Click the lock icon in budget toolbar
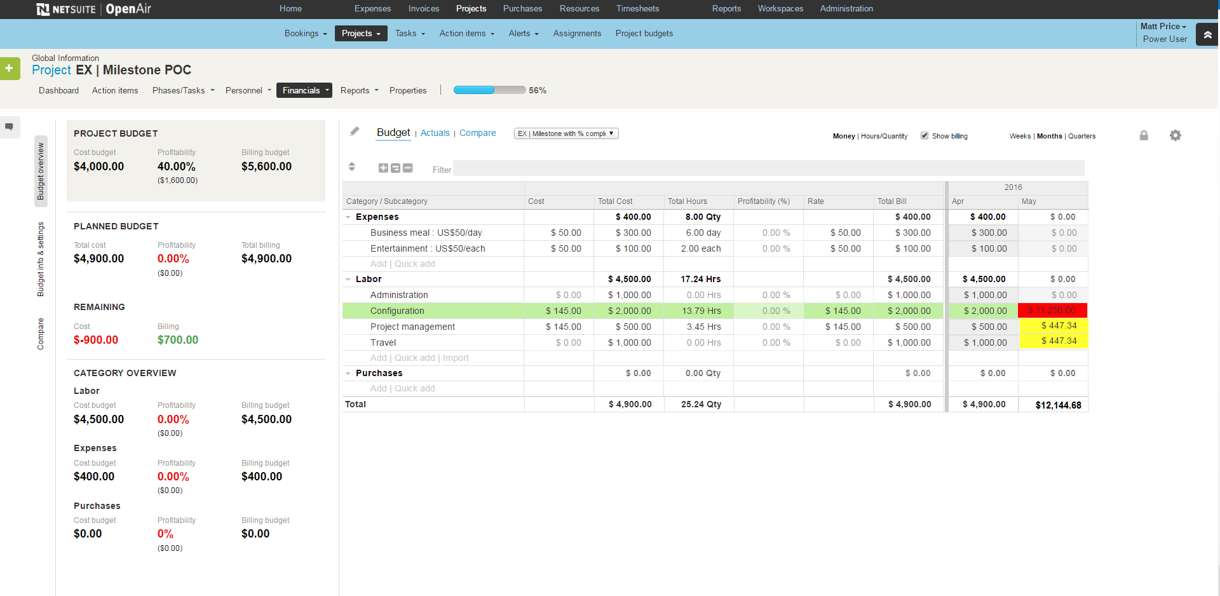This screenshot has width=1220, height=596. [x=1143, y=135]
